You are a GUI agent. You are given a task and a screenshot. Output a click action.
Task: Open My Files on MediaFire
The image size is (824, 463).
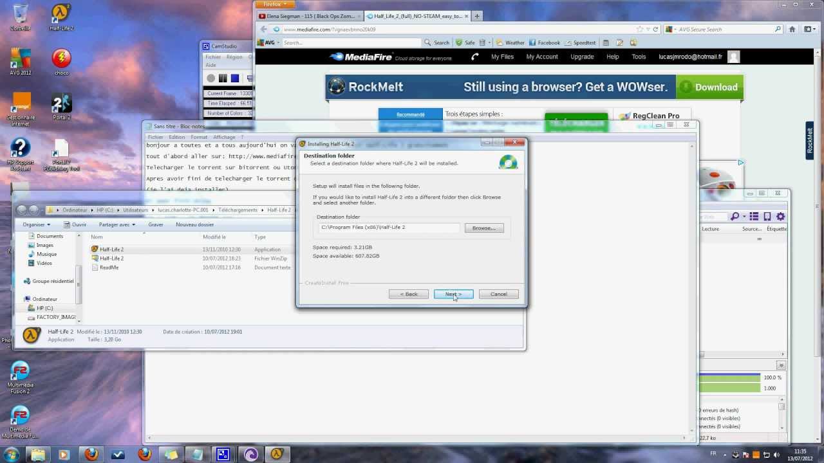502,57
